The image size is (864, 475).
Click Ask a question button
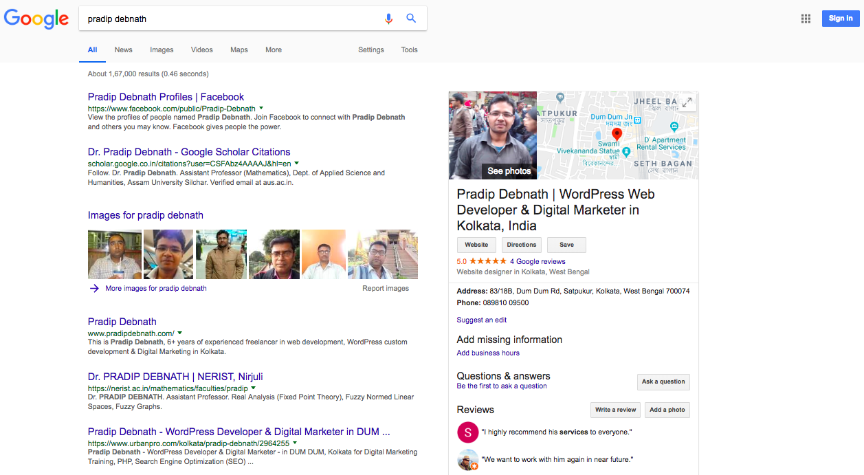tap(663, 382)
